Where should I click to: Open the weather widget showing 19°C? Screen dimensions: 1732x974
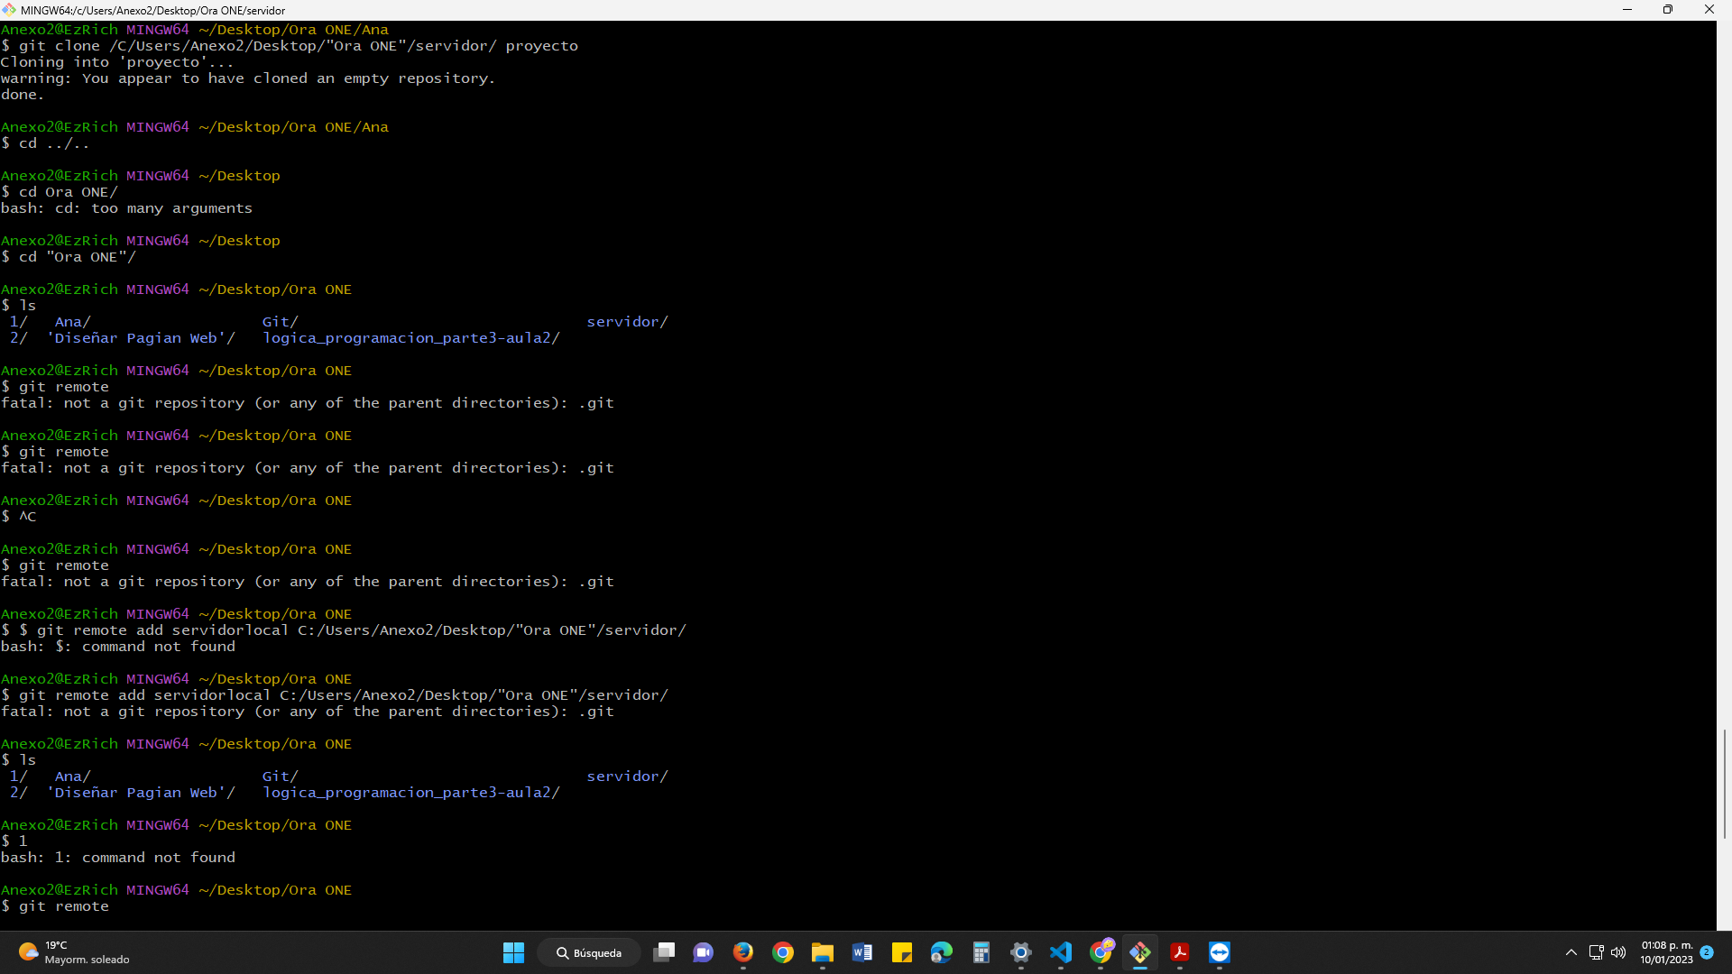click(x=74, y=952)
